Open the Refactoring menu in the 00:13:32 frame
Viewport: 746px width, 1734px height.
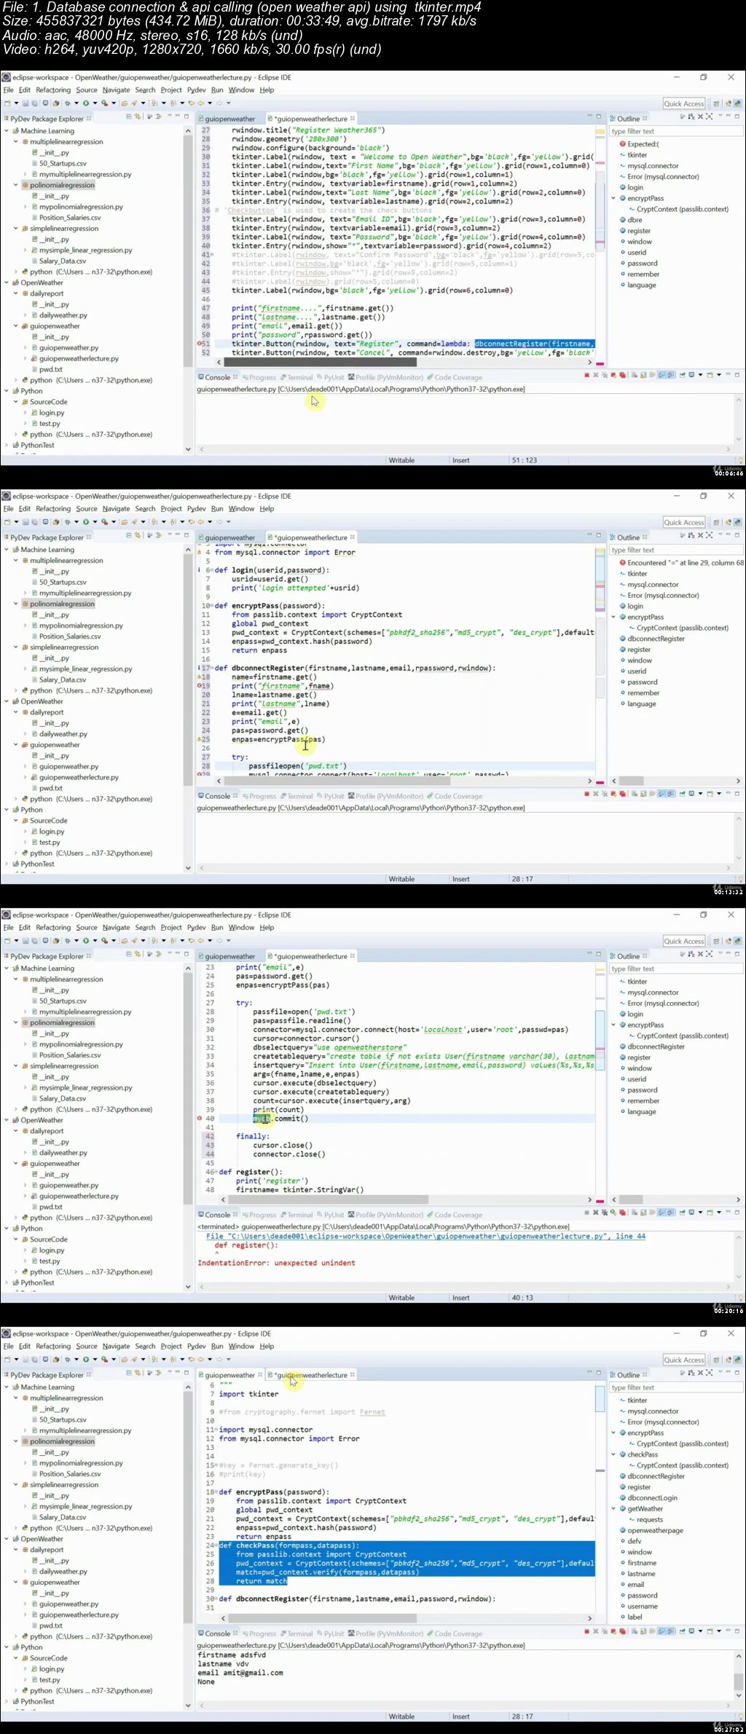tap(53, 509)
